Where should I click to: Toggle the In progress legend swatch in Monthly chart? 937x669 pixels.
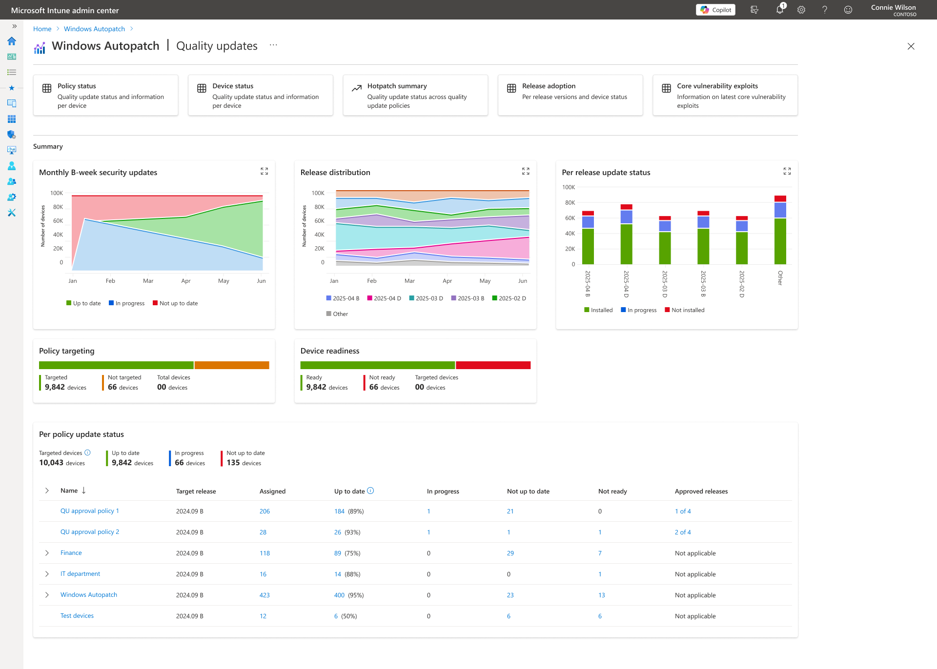click(x=111, y=303)
